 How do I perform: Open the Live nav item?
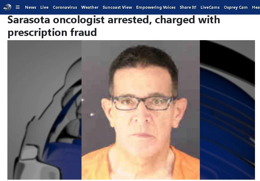tap(44, 7)
